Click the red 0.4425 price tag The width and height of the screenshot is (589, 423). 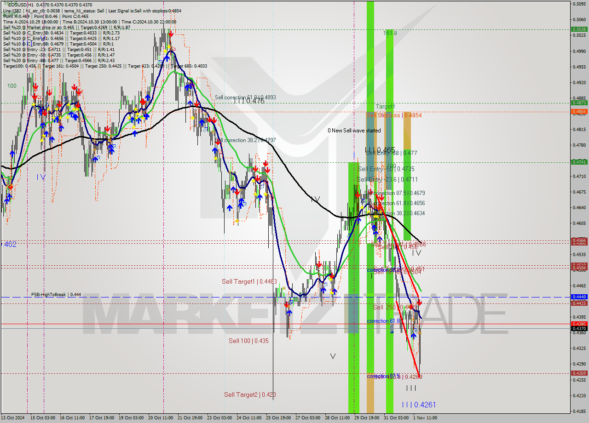tap(579, 303)
